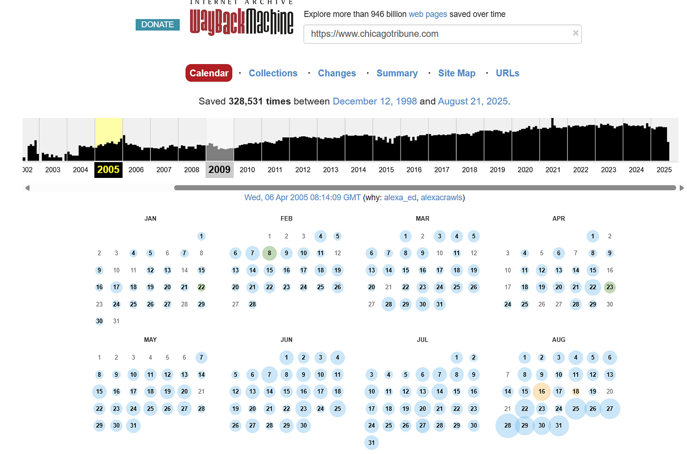Click the timeline's right scroll arrow
687x454 pixels.
[681, 188]
